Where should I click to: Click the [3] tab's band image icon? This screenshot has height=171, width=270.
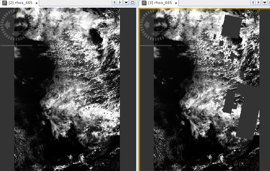tap(144, 3)
